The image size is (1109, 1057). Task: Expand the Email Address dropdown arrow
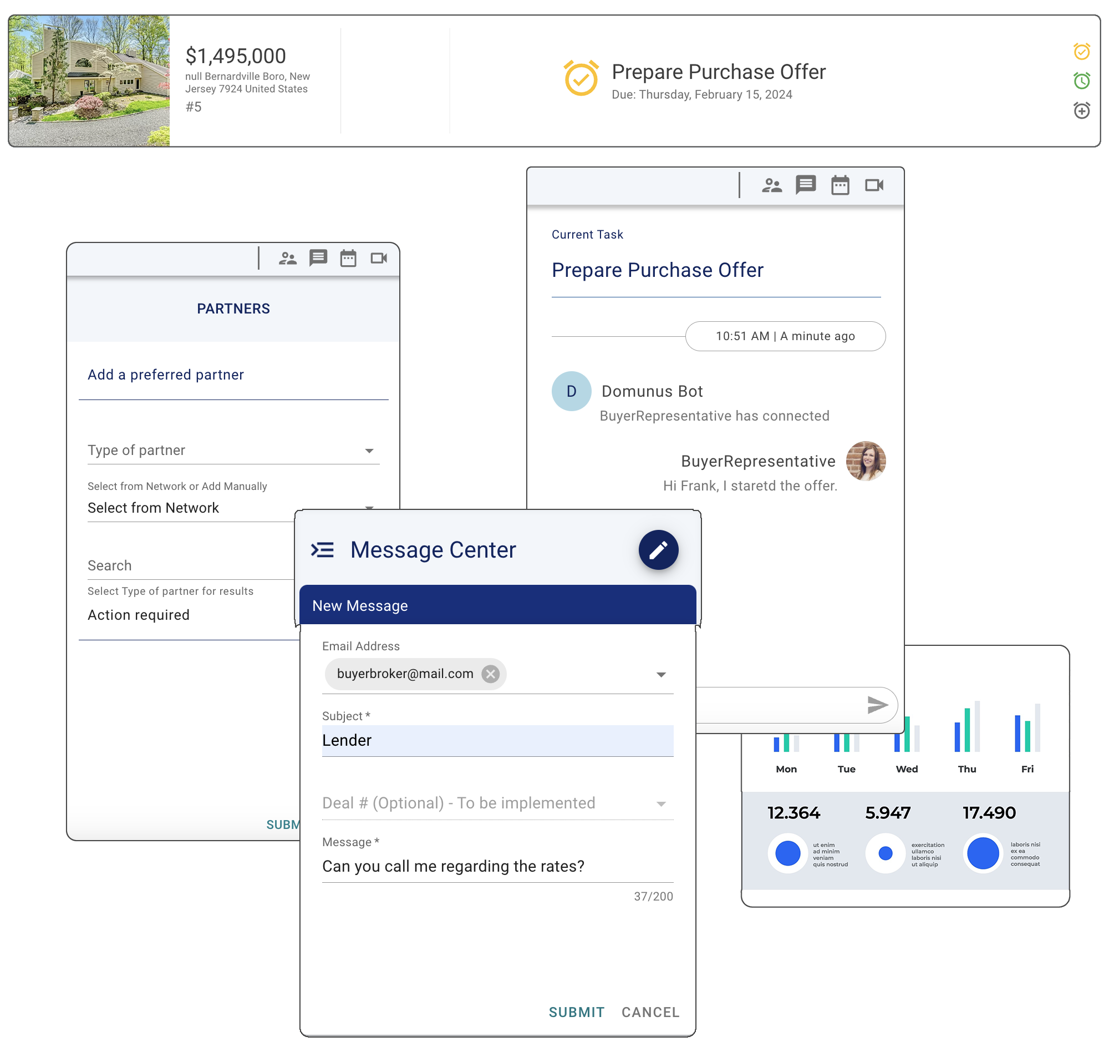pos(661,675)
